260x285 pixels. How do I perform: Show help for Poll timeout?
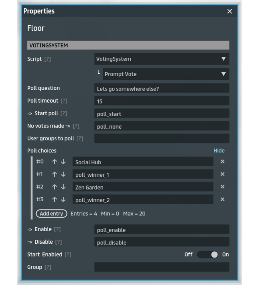tap(64, 101)
